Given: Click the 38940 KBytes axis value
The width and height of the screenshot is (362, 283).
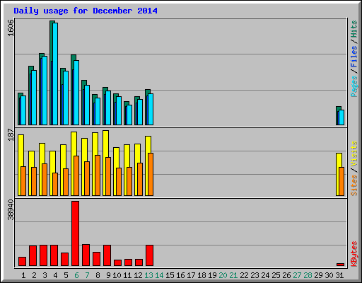Looking at the screenshot, I should click(x=11, y=209).
